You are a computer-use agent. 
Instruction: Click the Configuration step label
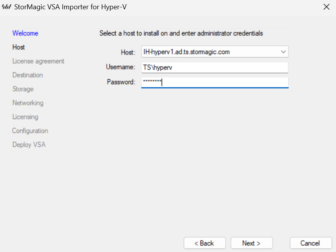[x=30, y=131]
